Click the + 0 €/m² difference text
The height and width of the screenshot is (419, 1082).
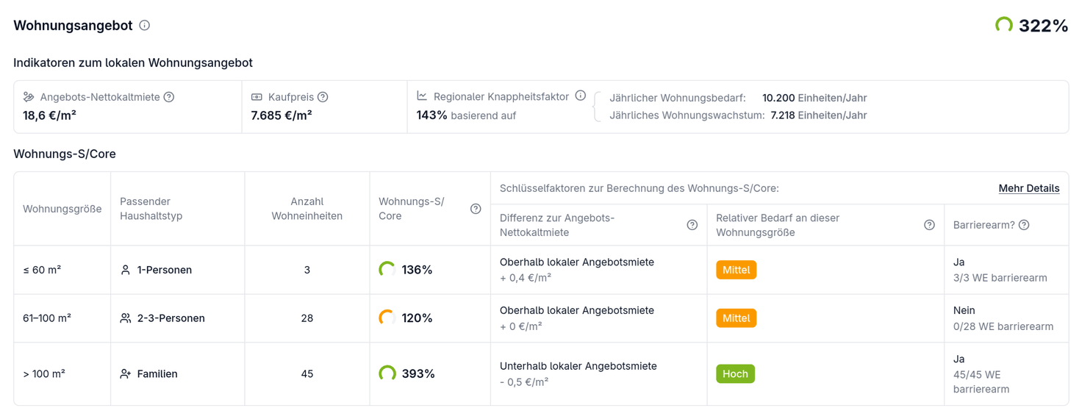pyautogui.click(x=521, y=326)
